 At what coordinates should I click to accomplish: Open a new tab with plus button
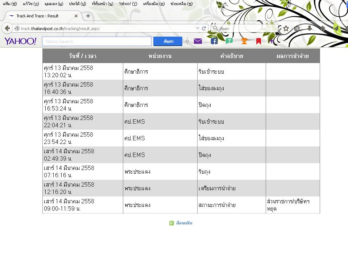click(x=88, y=16)
